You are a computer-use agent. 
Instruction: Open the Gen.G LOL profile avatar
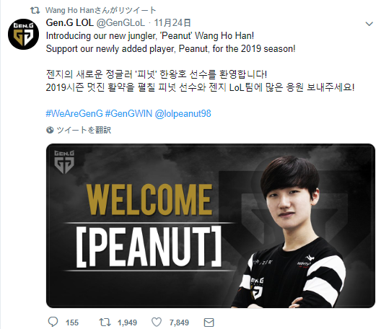click(x=23, y=34)
